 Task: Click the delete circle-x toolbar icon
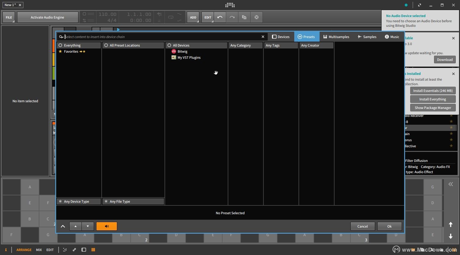[256, 17]
